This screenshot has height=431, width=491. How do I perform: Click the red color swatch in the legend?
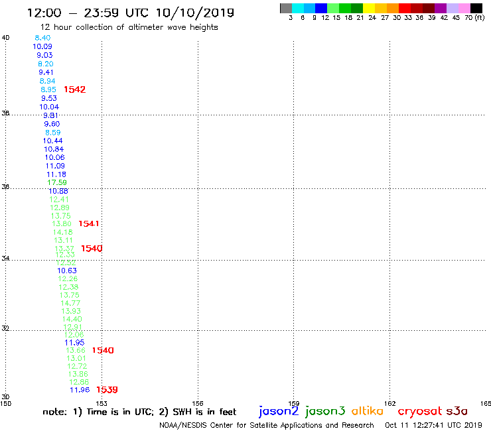(405, 8)
